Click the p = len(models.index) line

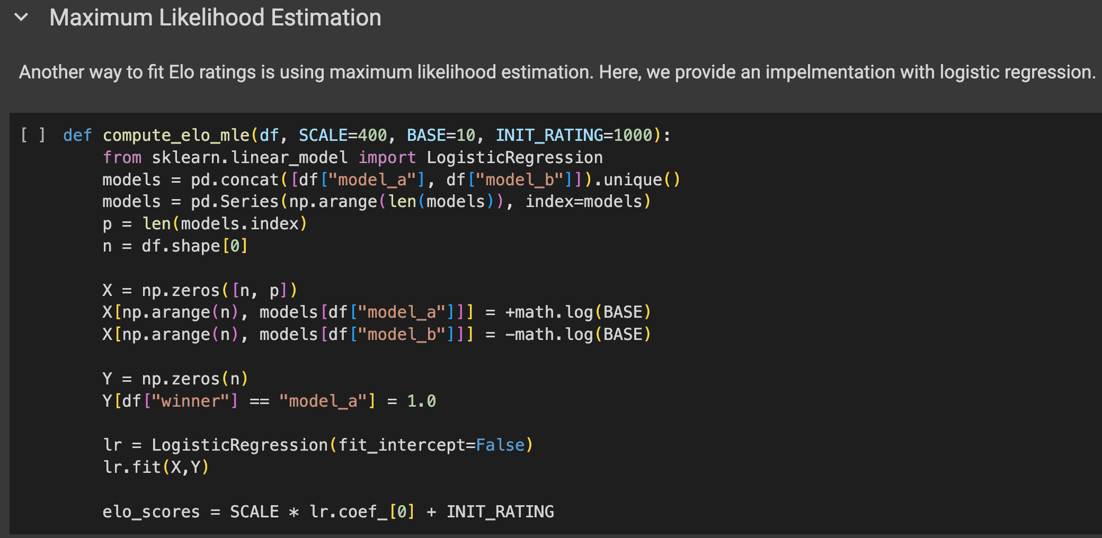tap(205, 224)
